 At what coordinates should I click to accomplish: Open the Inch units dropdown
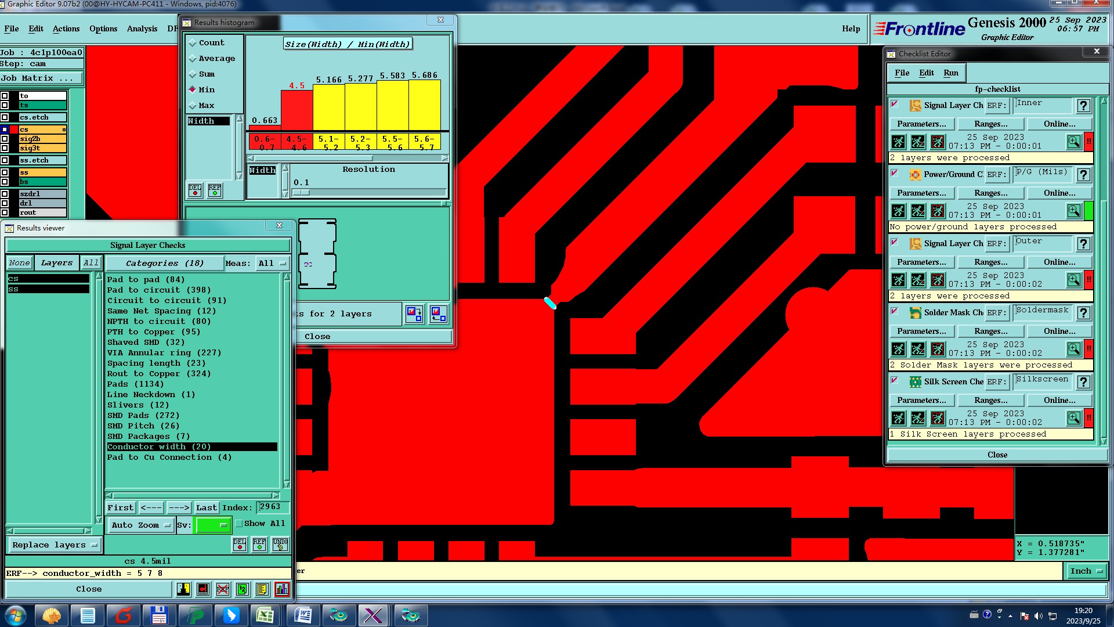pos(1086,571)
